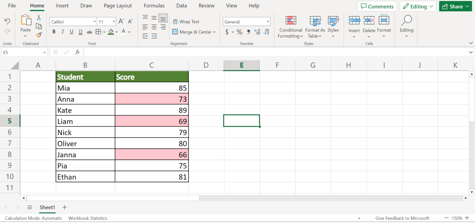Image resolution: width=476 pixels, height=223 pixels.
Task: Select the Format Painter
Action: (39, 35)
